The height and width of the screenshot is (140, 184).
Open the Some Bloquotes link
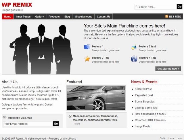click(145, 102)
